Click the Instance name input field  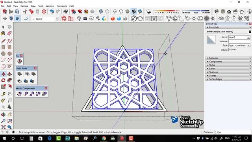tap(239, 41)
